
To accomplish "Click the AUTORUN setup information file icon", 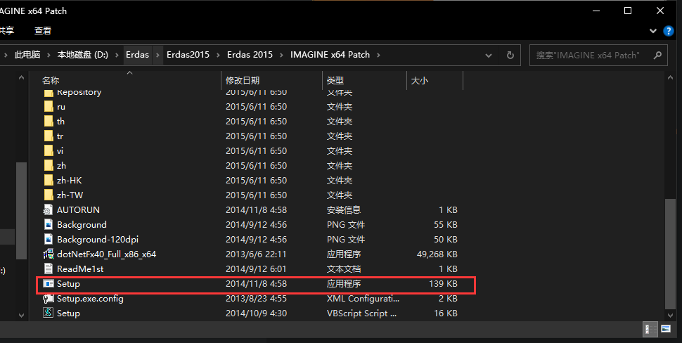I will (x=48, y=210).
